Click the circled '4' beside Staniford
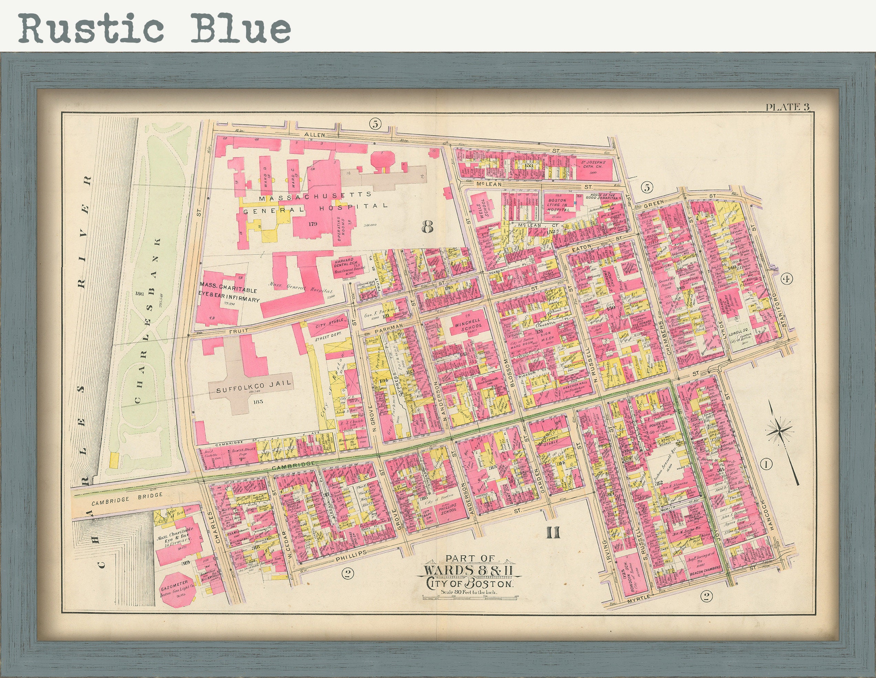 (787, 279)
